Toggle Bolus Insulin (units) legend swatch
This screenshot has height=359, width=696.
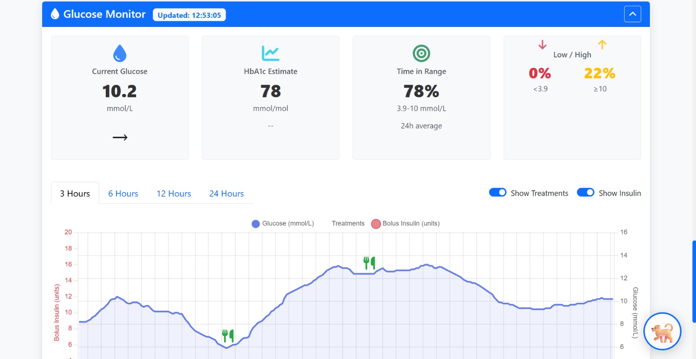pos(376,224)
